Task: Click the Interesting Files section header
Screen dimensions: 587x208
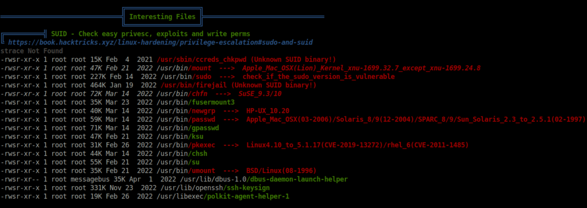Action: click(162, 17)
